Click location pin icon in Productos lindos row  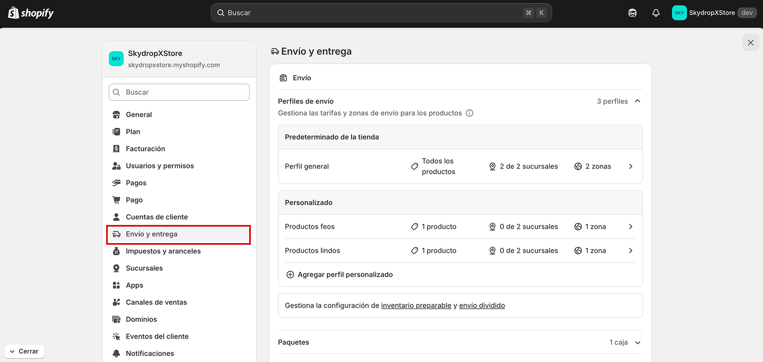coord(492,251)
